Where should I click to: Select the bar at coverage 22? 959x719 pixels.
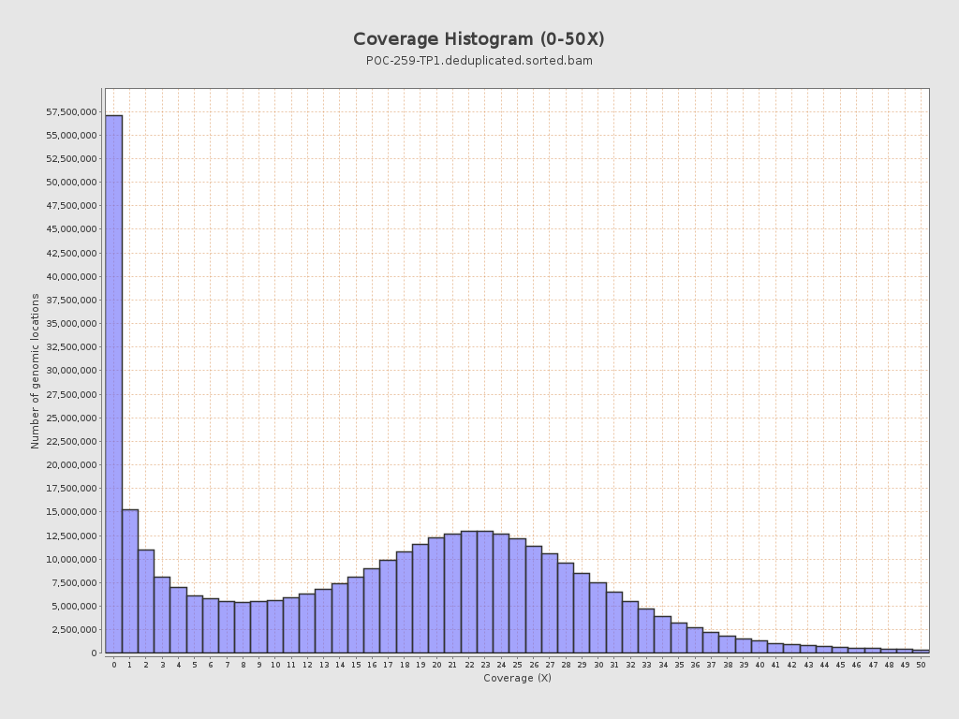(469, 592)
